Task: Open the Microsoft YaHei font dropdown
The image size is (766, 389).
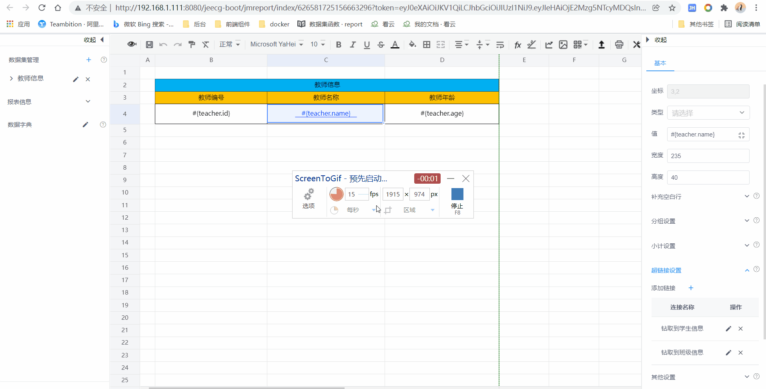Action: click(277, 44)
